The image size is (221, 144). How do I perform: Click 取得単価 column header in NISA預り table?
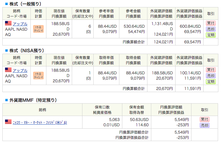click(106, 60)
